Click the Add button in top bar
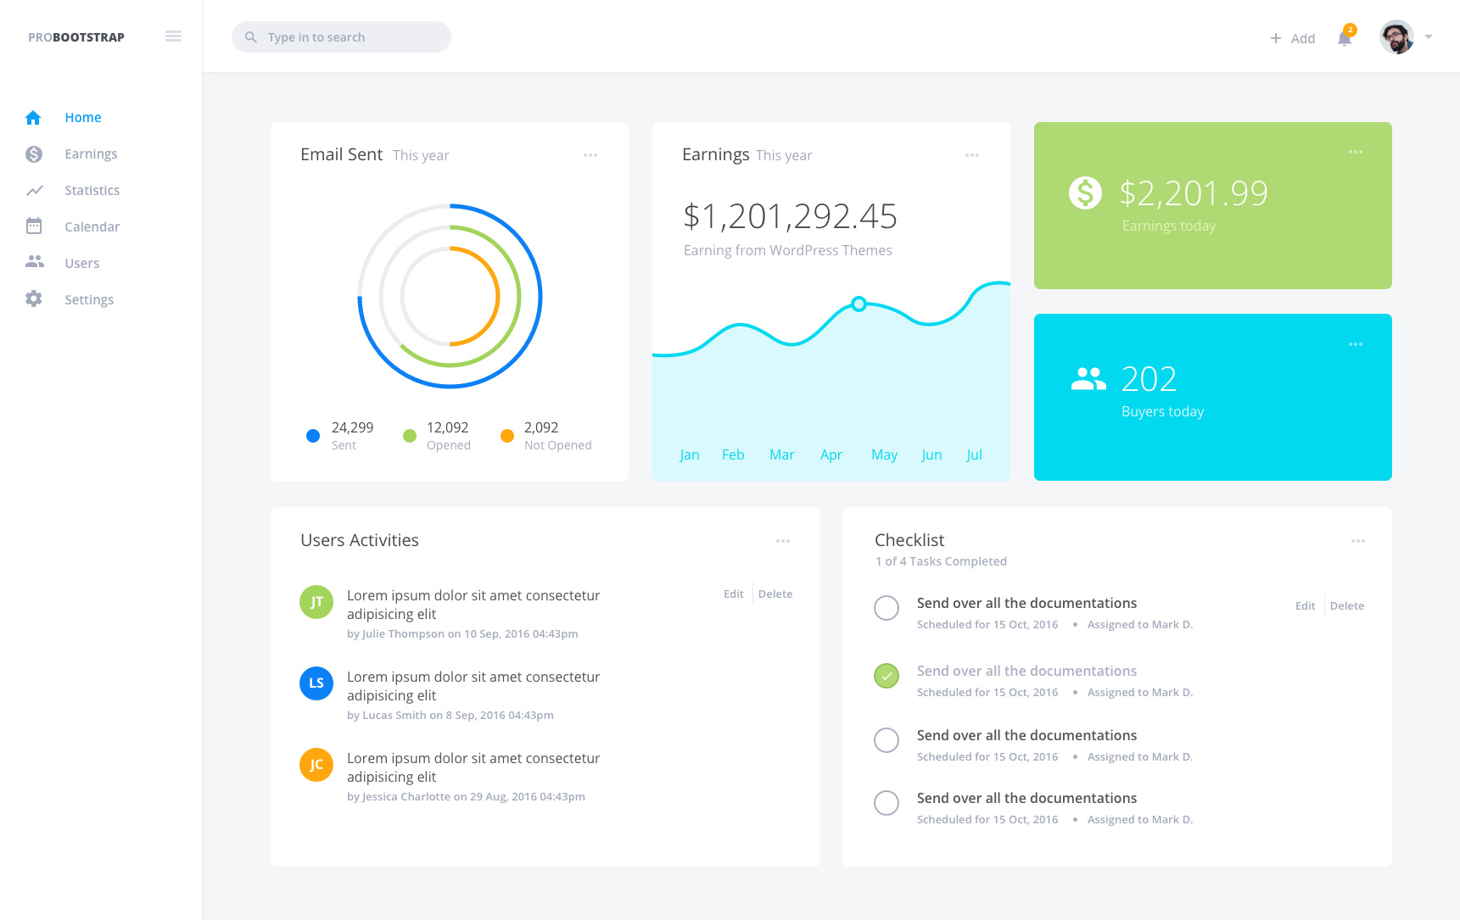 click(1293, 38)
